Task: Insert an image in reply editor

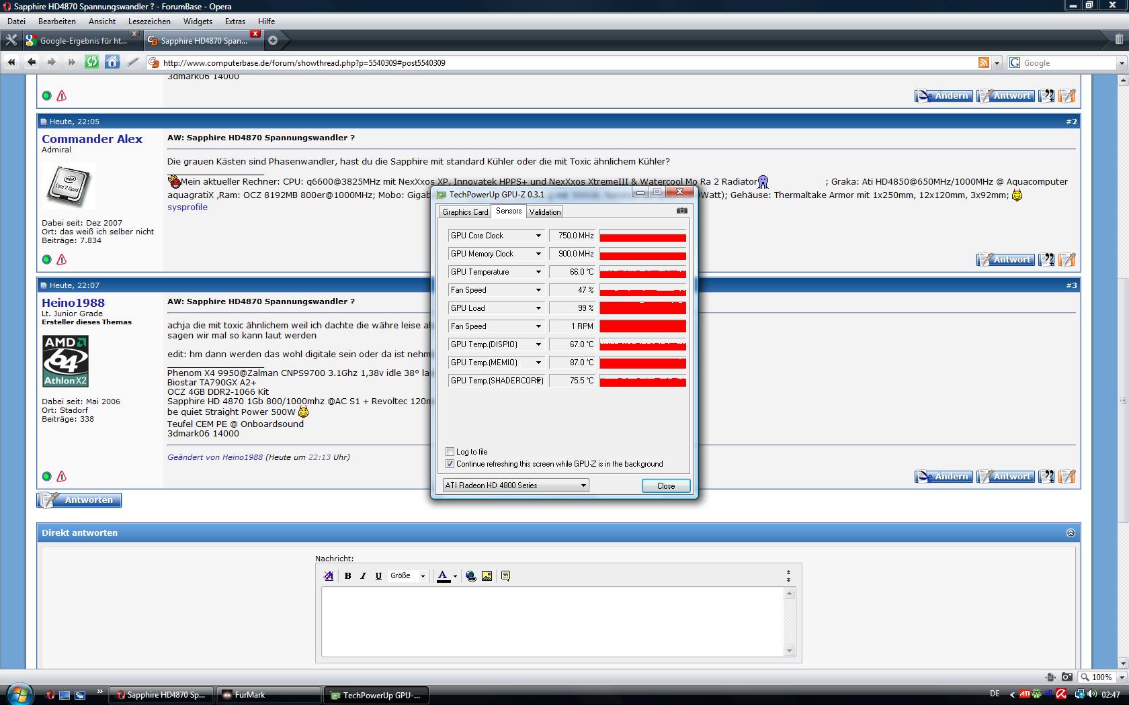Action: (x=487, y=576)
